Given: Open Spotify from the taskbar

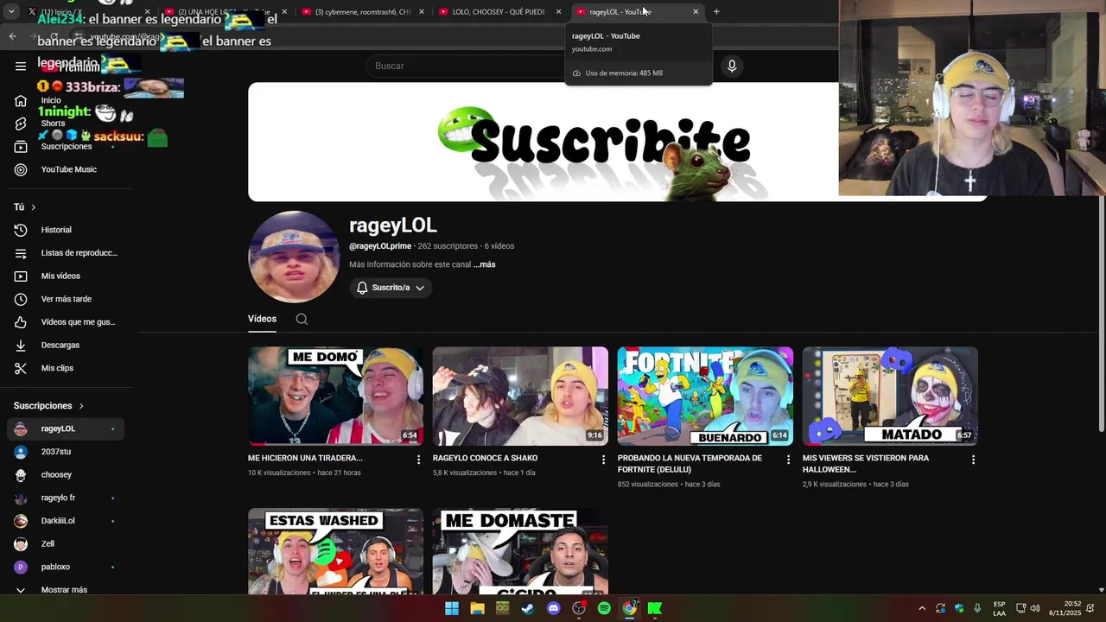Looking at the screenshot, I should pos(604,608).
